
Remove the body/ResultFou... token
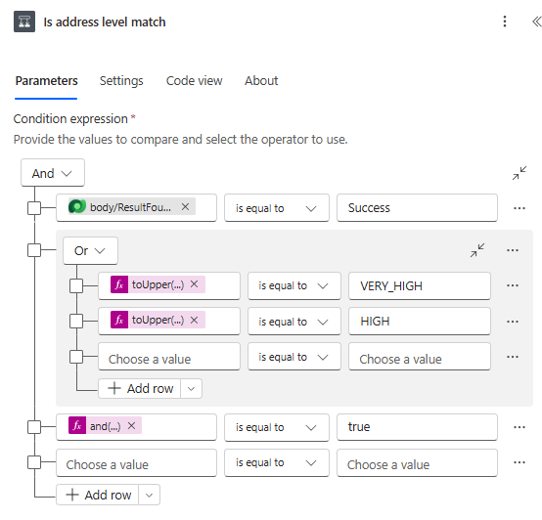click(185, 207)
